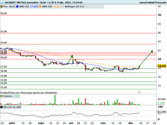Click the tallest green volume bar in mid-September
The width and height of the screenshot is (167, 125).
55,100
